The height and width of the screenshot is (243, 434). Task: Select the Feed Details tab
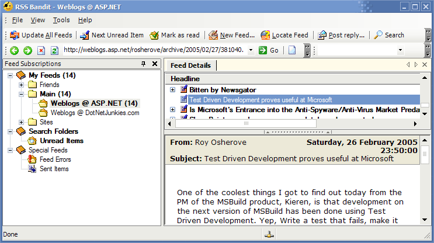(190, 65)
